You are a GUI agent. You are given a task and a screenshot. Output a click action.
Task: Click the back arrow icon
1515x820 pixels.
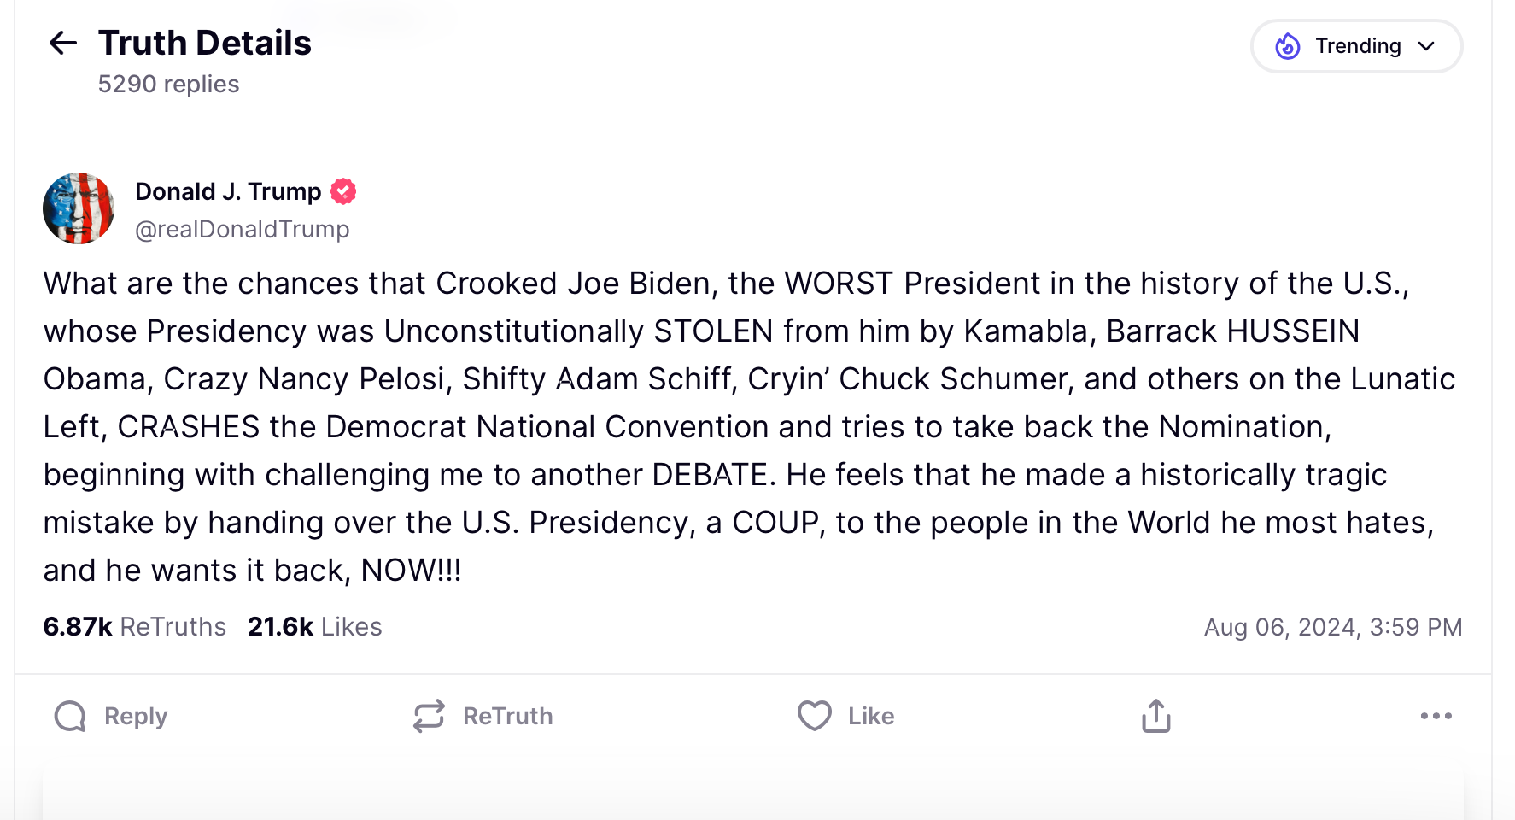click(63, 43)
